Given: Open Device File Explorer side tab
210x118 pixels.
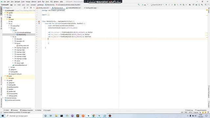Looking at the screenshot, I should (209, 92).
